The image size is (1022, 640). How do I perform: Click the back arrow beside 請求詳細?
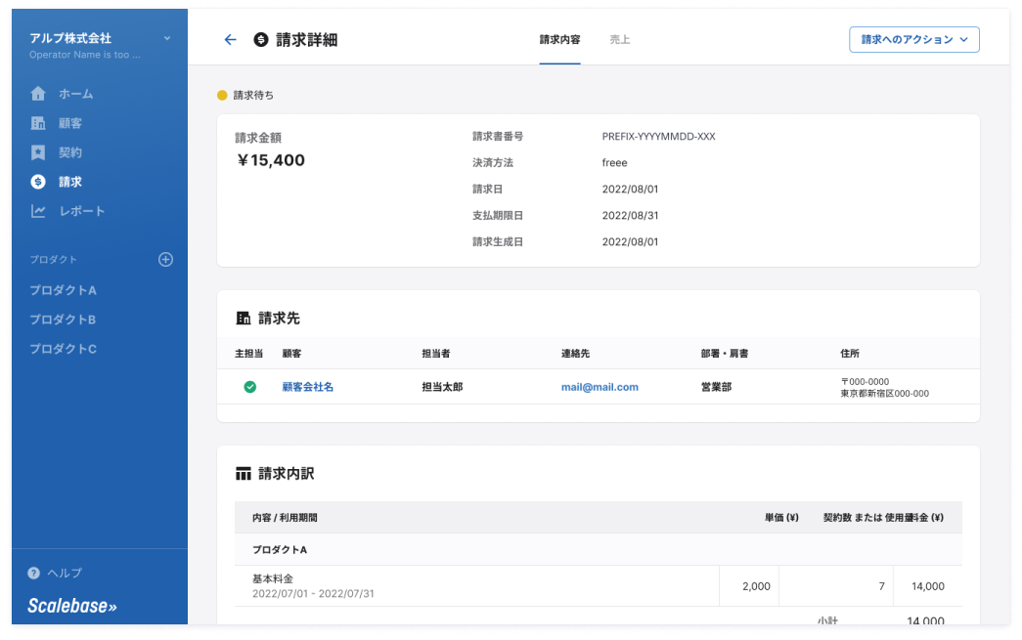click(230, 40)
